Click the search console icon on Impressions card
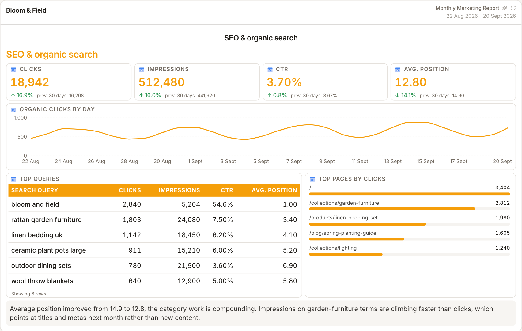Viewport: 522px width, 331px height. coord(142,70)
